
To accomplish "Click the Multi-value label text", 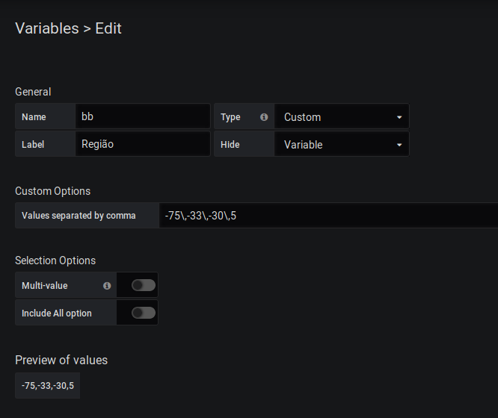I will tap(45, 286).
